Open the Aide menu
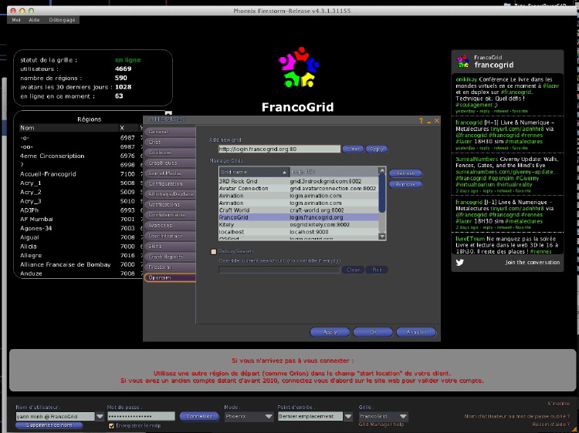The height and width of the screenshot is (433, 579). tap(34, 20)
